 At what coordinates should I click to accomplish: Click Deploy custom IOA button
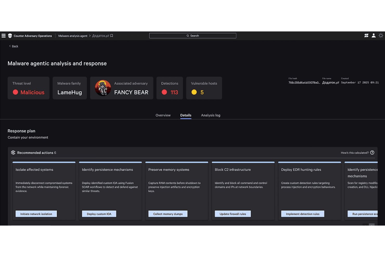point(99,214)
